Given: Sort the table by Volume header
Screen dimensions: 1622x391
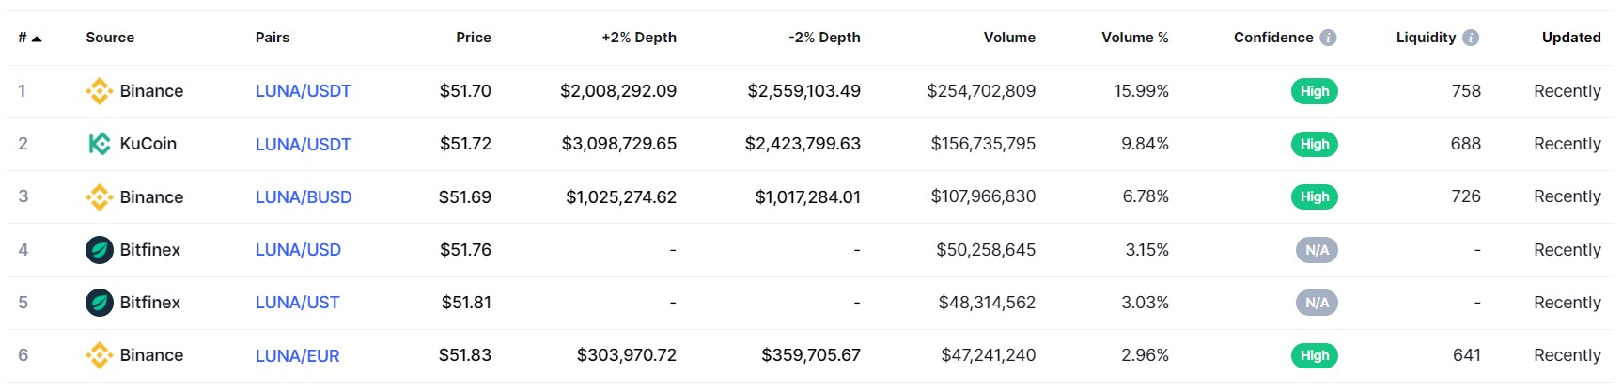Looking at the screenshot, I should click(x=1009, y=38).
